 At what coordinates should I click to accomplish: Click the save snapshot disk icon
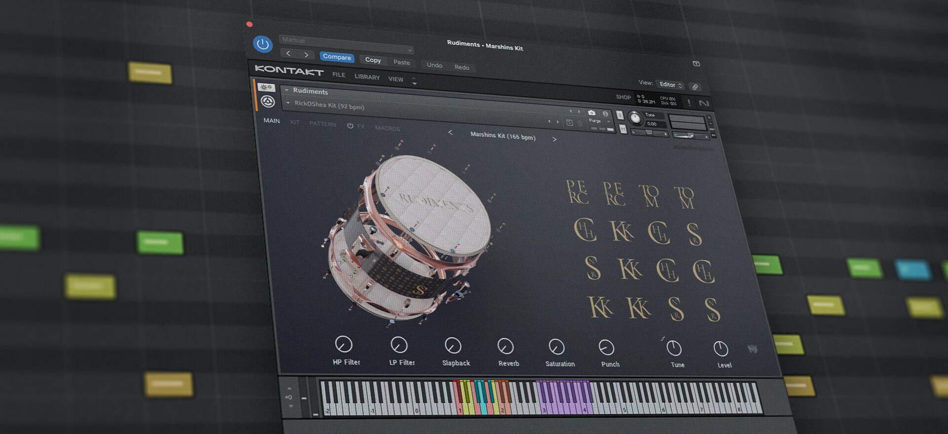[569, 122]
